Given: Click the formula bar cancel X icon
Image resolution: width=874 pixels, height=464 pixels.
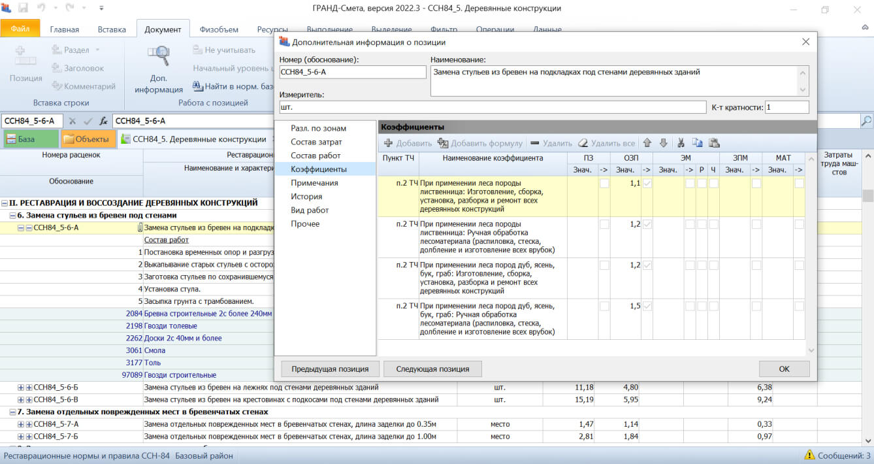Looking at the screenshot, I should point(73,121).
